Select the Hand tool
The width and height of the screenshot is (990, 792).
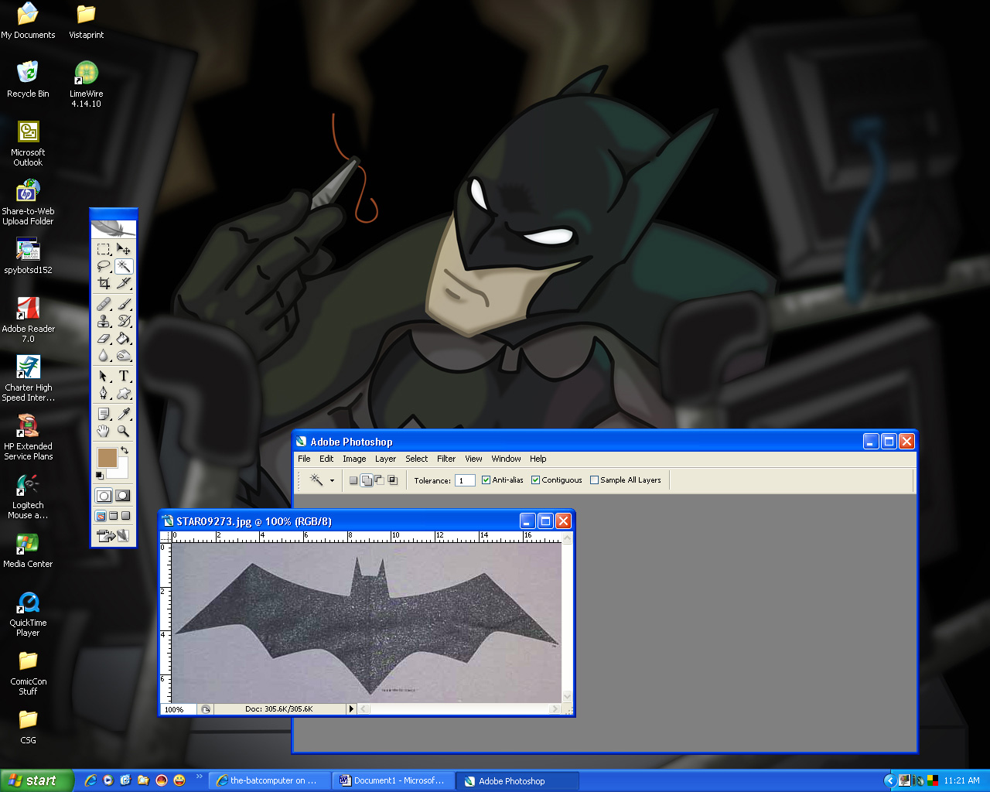coord(104,431)
